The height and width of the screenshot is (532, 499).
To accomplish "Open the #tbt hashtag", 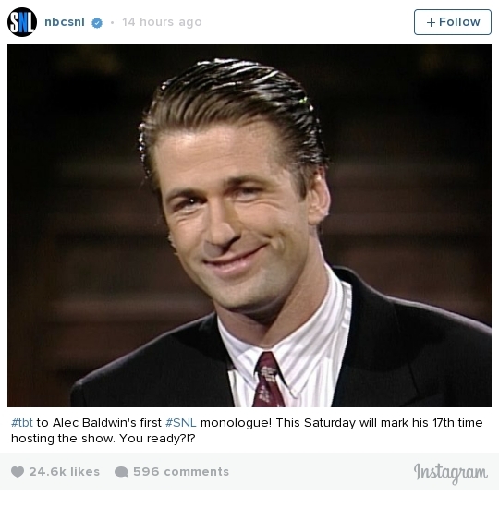I will click(22, 423).
